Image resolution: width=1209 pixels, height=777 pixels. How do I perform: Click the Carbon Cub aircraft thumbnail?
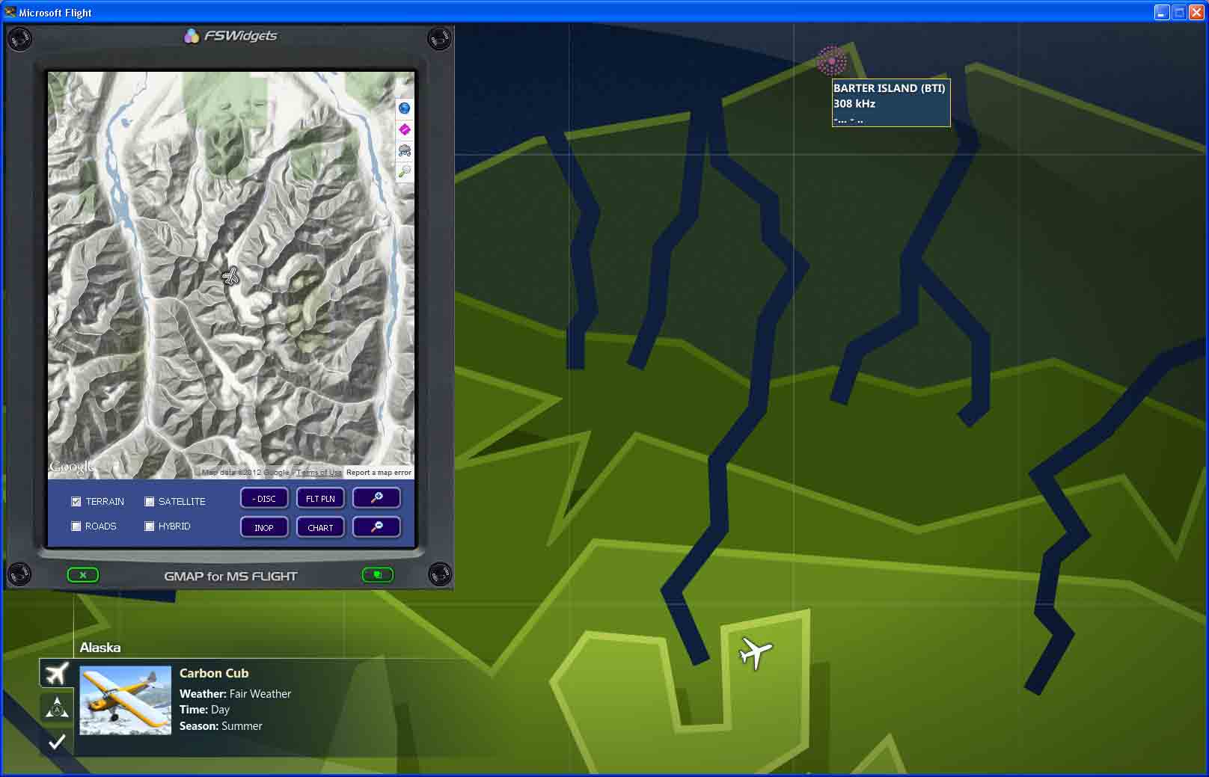(125, 700)
